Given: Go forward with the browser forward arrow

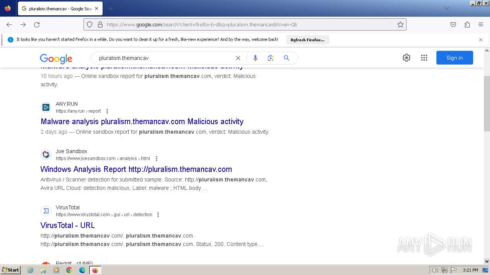Looking at the screenshot, I should click(x=23, y=24).
